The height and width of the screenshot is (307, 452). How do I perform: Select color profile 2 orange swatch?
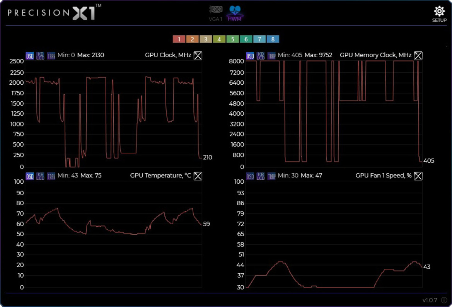(192, 39)
